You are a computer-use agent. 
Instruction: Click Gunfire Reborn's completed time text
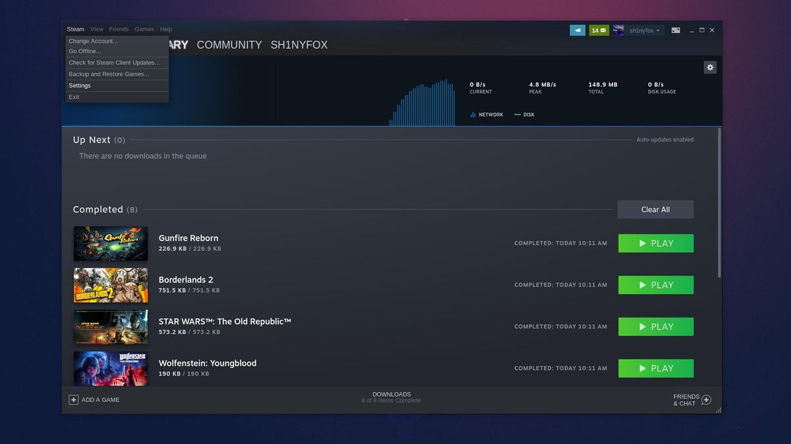[561, 243]
